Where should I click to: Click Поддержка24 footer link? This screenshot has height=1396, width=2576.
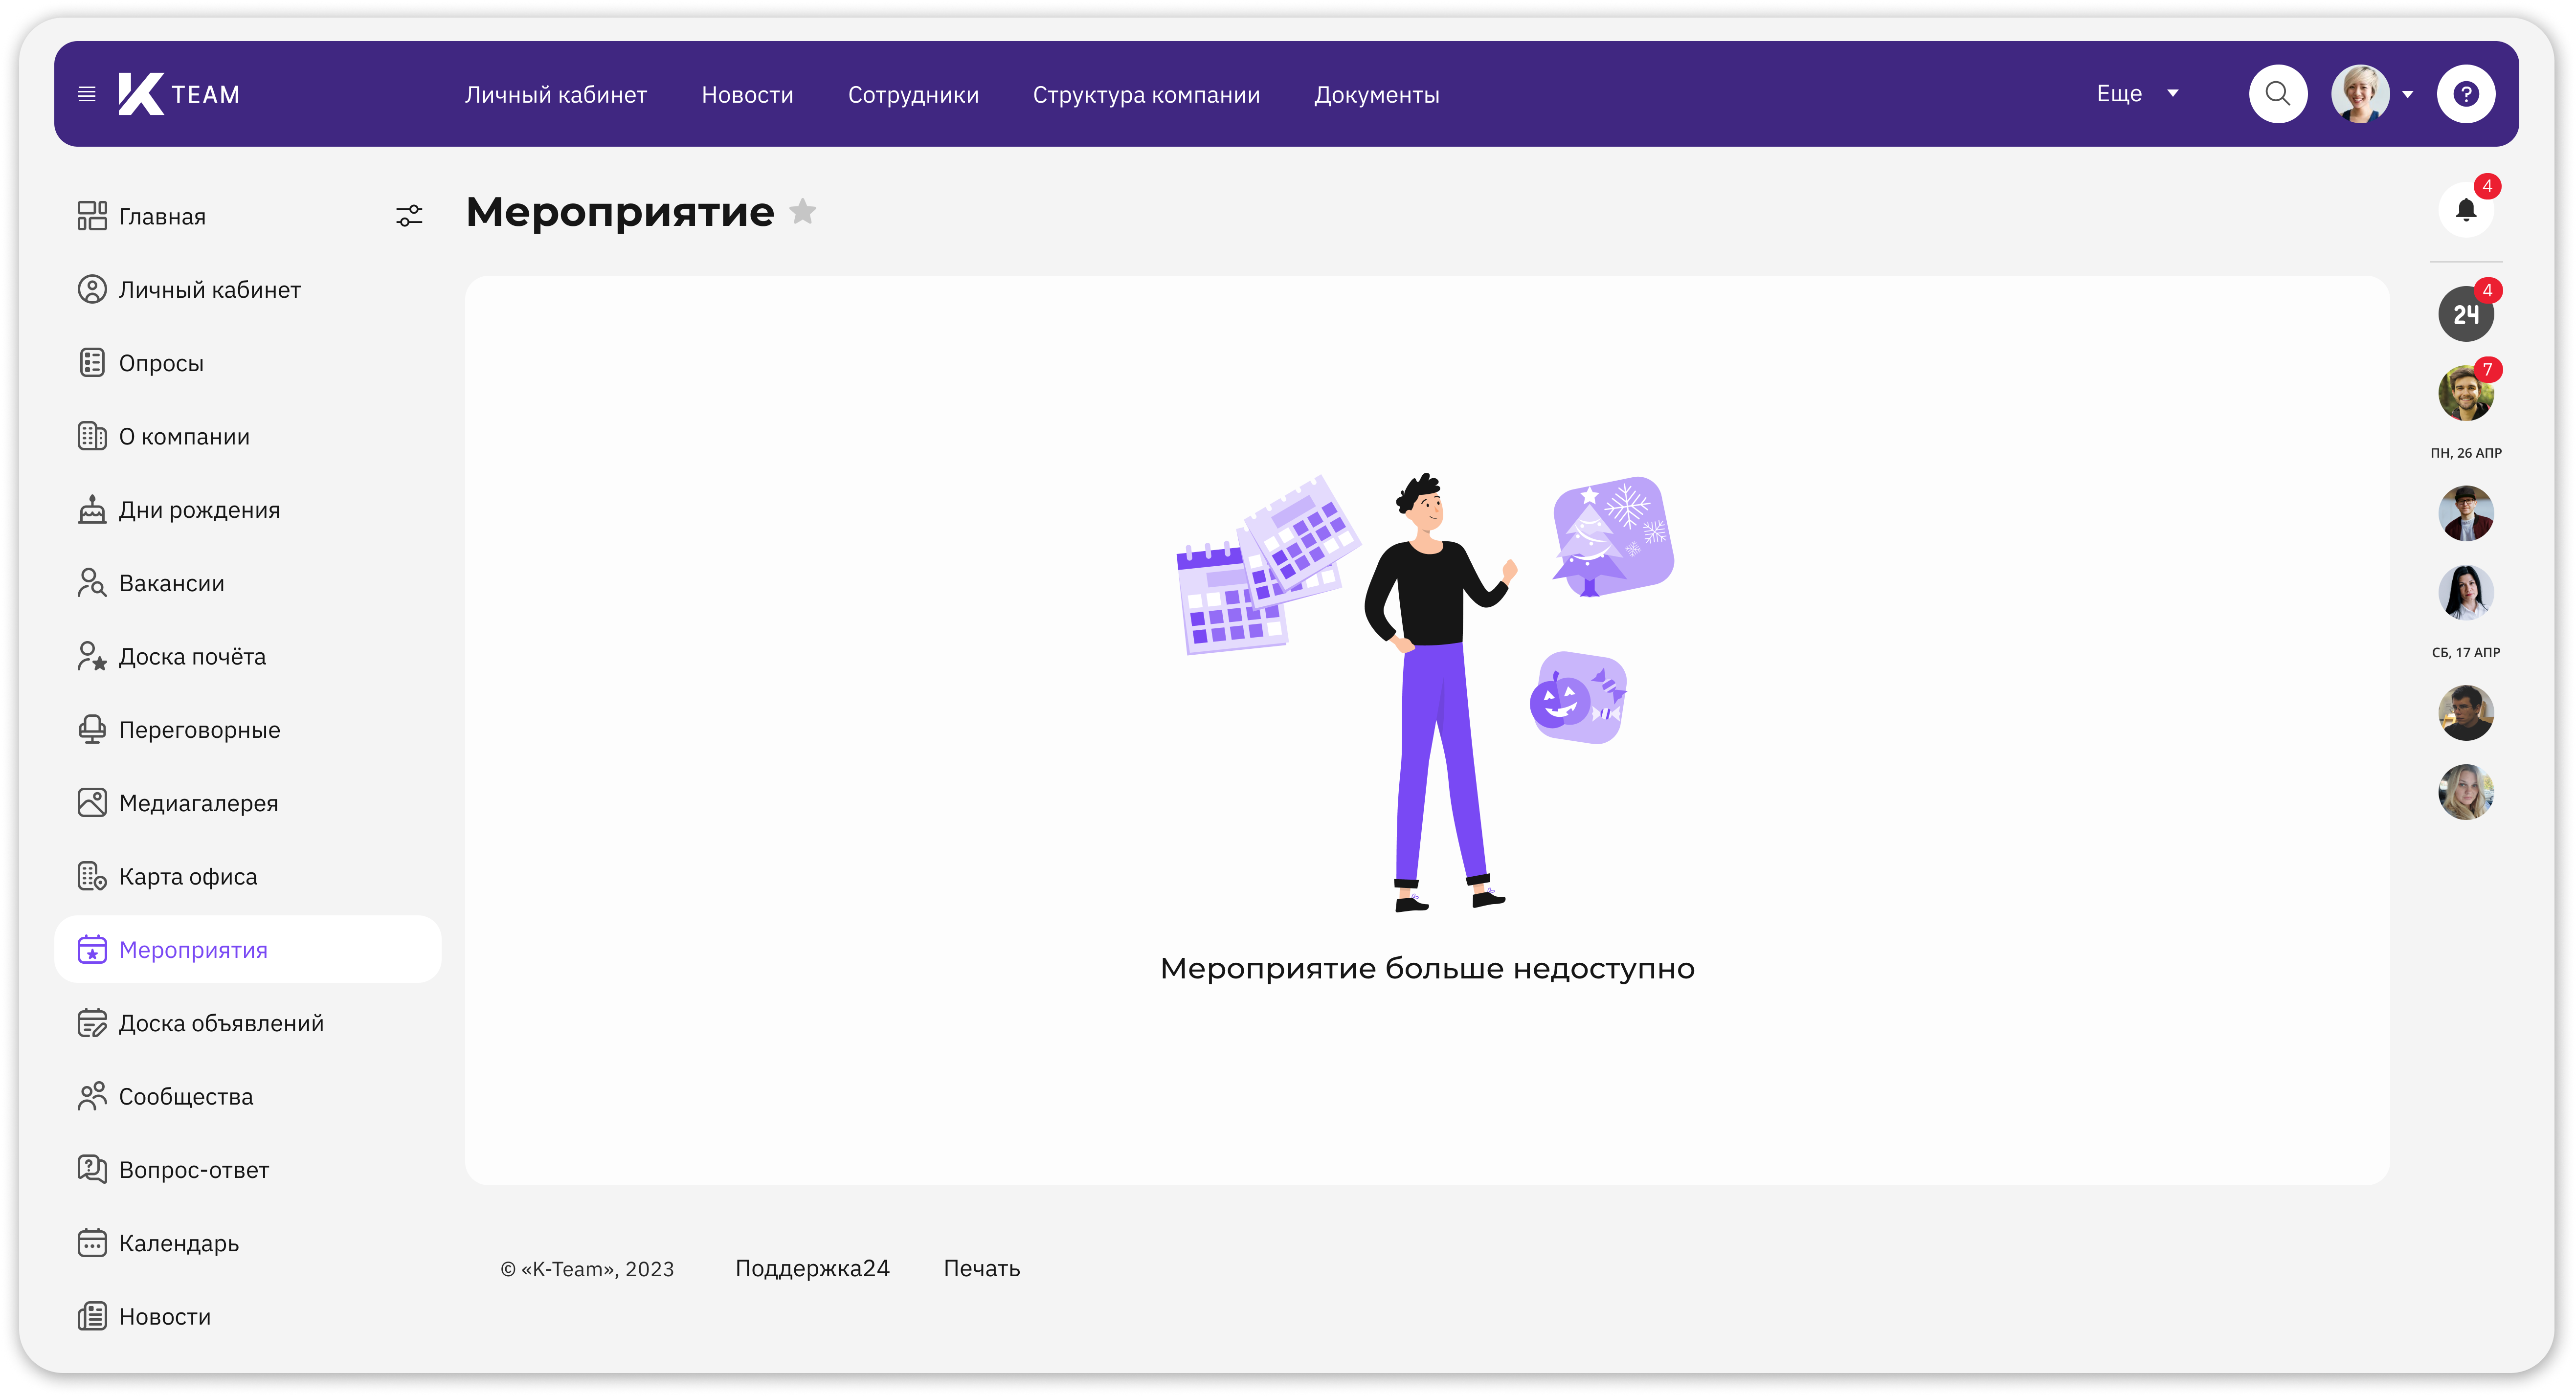pyautogui.click(x=812, y=1268)
